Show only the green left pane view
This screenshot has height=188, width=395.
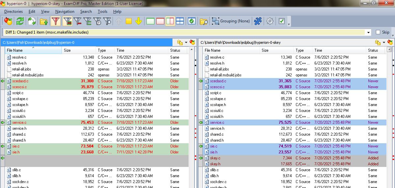pos(150,21)
